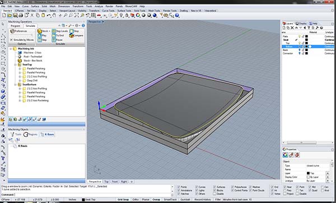The height and width of the screenshot is (203, 336).
Task: Toggle the Surfaces selection filter checkbox
Action: 214,187
